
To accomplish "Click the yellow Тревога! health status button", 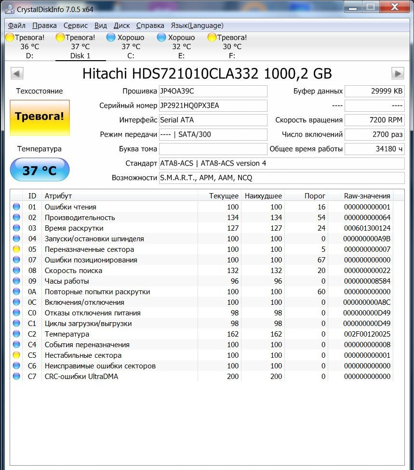I will [40, 117].
